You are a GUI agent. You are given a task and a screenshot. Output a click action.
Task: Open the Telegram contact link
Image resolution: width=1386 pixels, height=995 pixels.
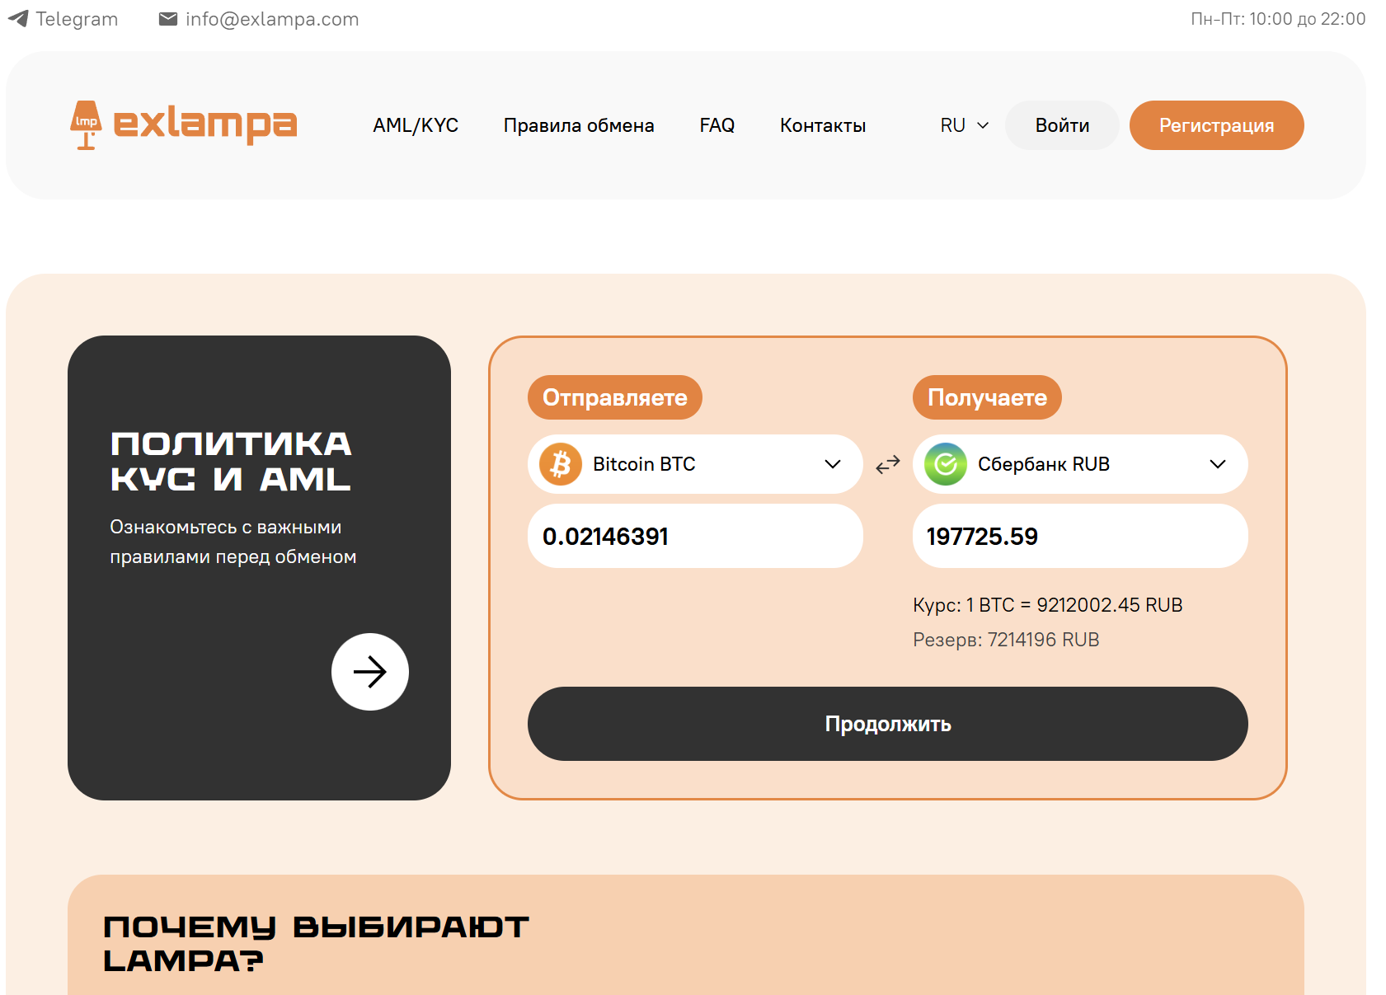(63, 19)
